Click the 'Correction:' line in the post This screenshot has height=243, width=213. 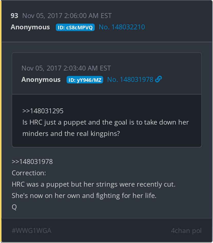click(x=29, y=173)
